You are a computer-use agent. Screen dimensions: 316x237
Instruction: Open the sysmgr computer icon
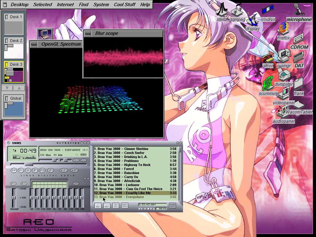(284, 58)
